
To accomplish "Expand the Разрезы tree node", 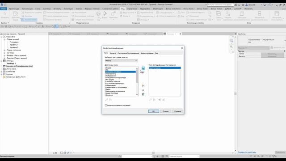I will (4, 58).
